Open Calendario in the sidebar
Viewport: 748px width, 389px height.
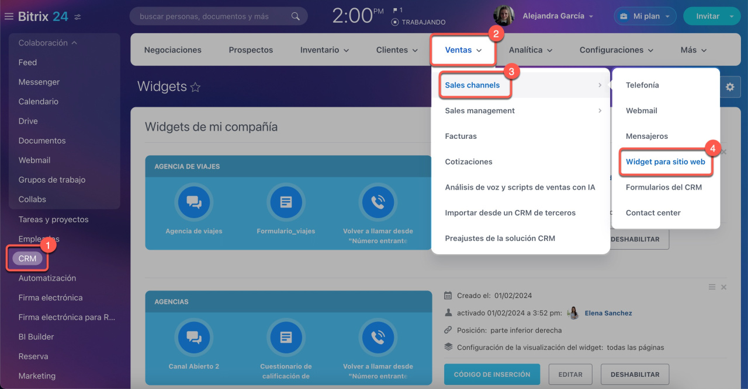(x=39, y=101)
